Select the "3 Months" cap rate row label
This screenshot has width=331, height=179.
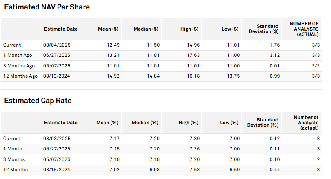(14, 159)
